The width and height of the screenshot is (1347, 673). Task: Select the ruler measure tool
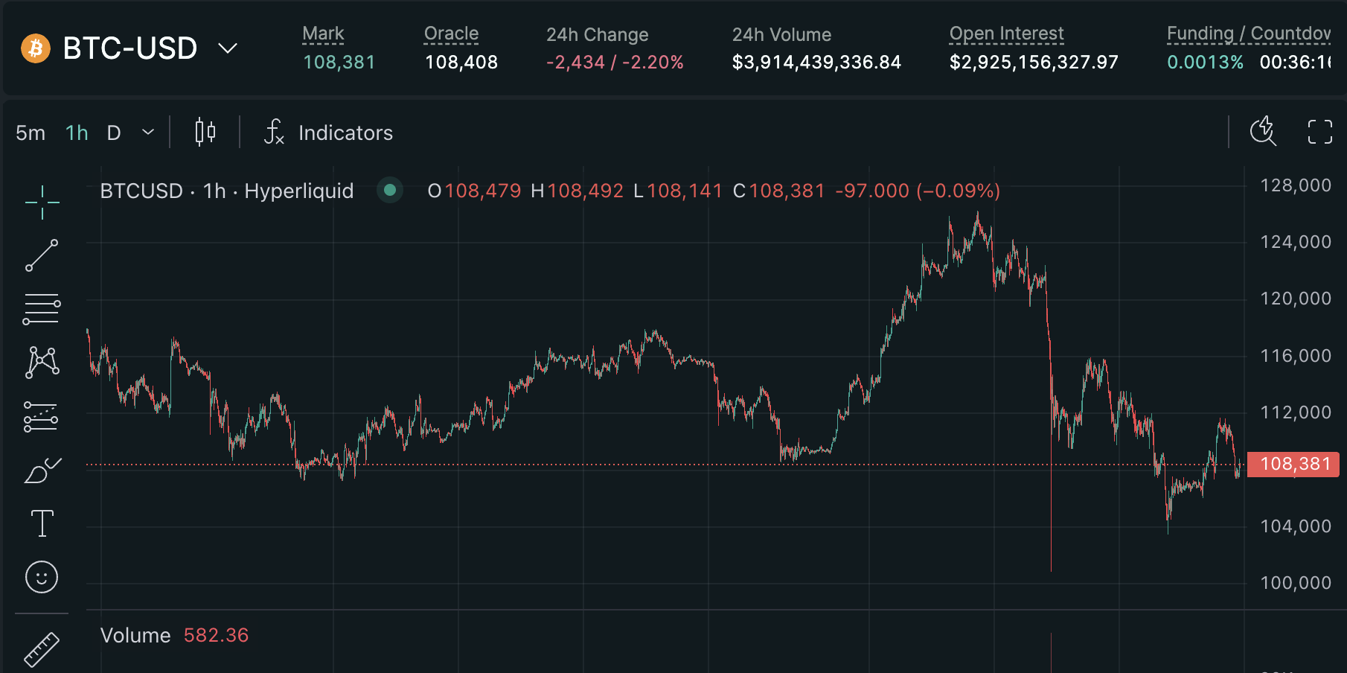tap(42, 649)
